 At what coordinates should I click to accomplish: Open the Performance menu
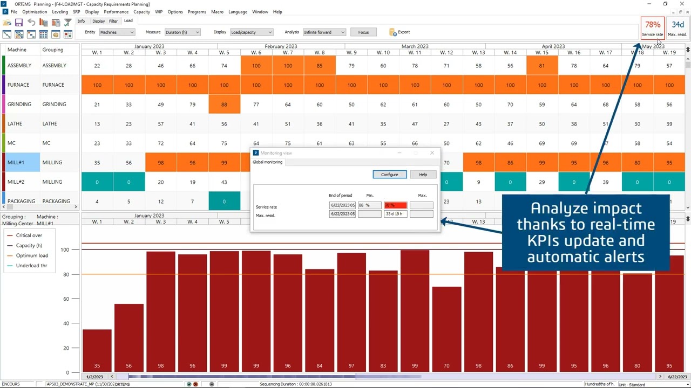pos(116,12)
